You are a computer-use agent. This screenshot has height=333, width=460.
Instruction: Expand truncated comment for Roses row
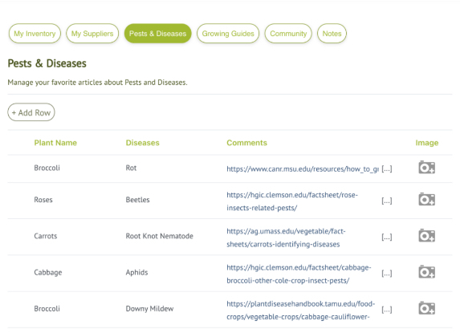pos(387,201)
